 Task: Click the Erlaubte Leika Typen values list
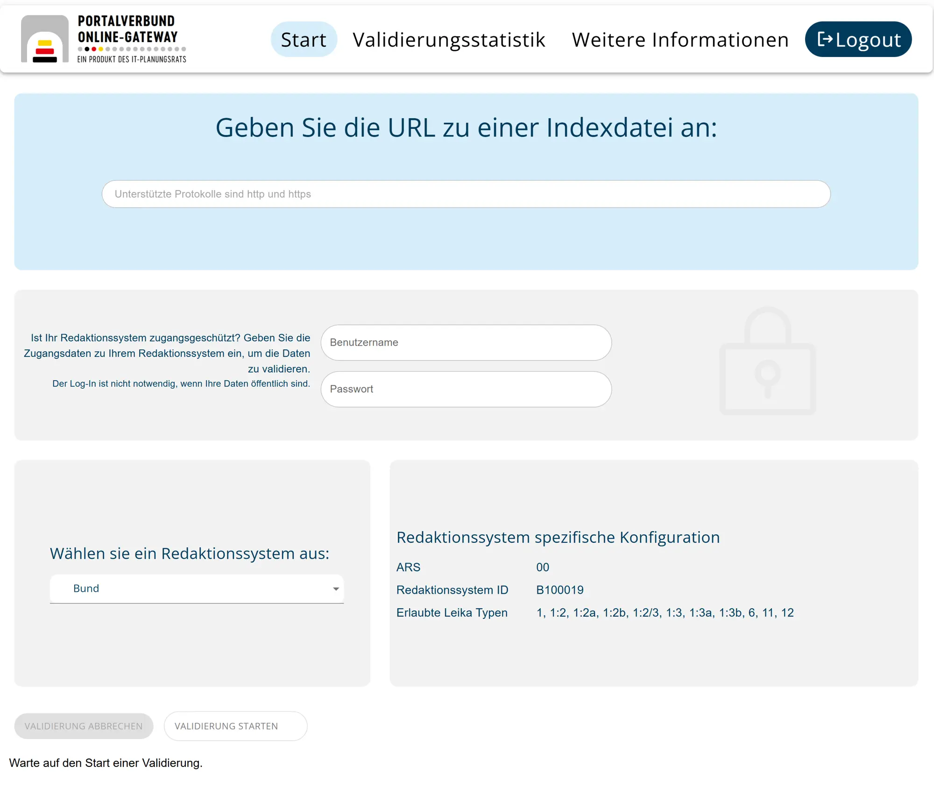click(x=665, y=613)
